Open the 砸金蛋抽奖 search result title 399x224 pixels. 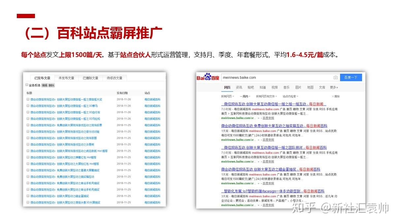(x=270, y=169)
